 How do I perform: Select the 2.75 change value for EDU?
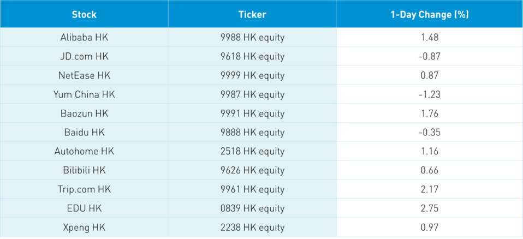(429, 208)
